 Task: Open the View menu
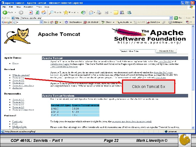point(19,7)
